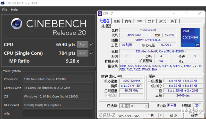
Task: Click the GFX Board field
Action: point(58,105)
